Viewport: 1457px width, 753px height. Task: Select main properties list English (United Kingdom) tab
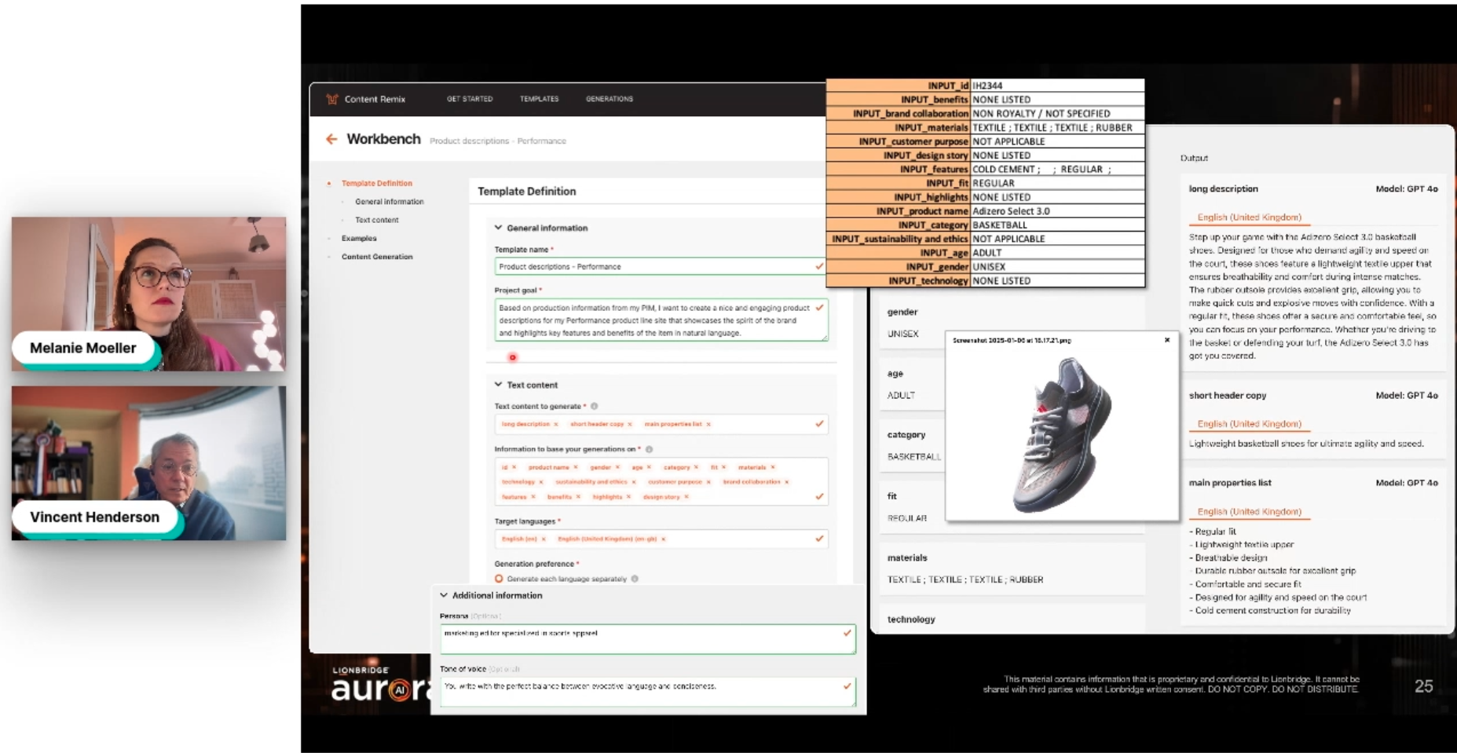[1249, 512]
